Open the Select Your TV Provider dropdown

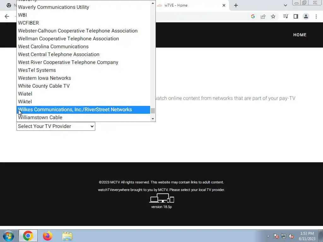tap(56, 126)
